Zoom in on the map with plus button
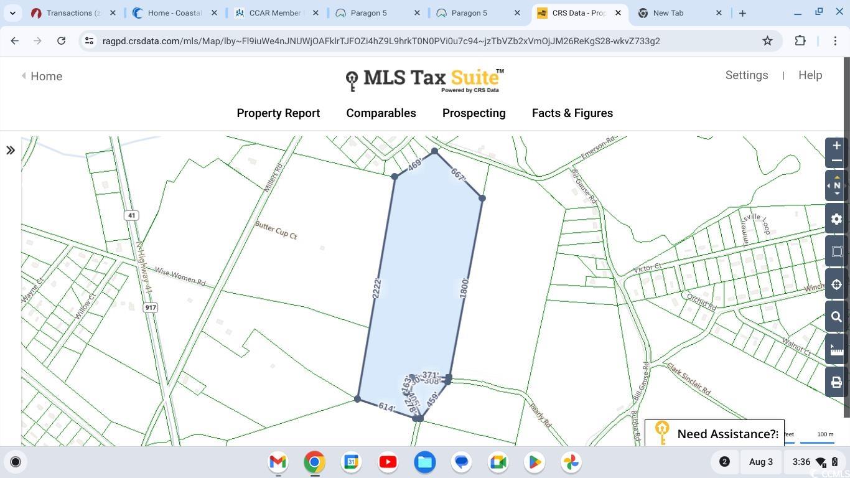The width and height of the screenshot is (850, 478). point(836,146)
